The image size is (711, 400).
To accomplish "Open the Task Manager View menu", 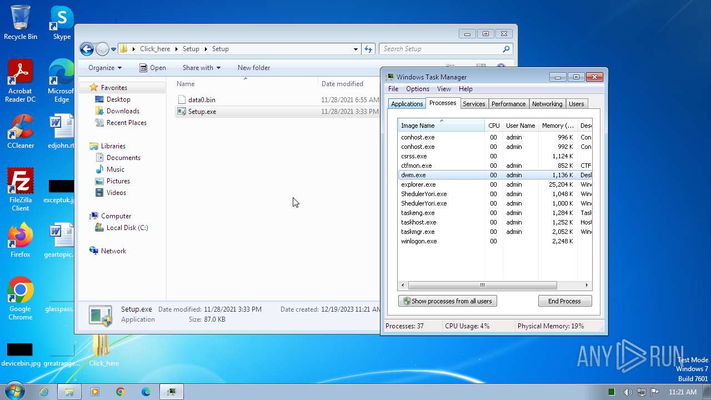I will 444,89.
